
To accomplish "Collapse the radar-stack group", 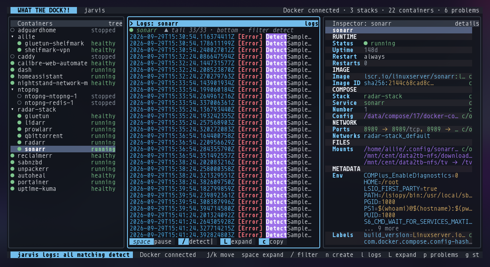I will pyautogui.click(x=12, y=110).
